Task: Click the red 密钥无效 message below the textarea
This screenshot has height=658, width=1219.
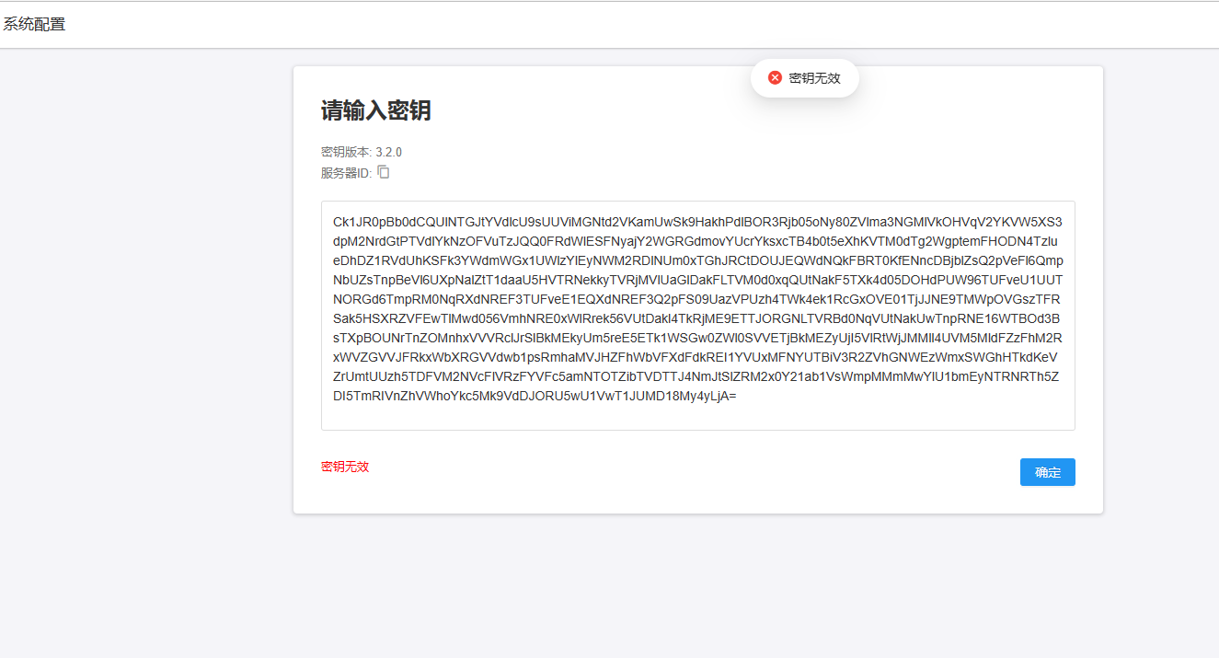Action: [345, 467]
